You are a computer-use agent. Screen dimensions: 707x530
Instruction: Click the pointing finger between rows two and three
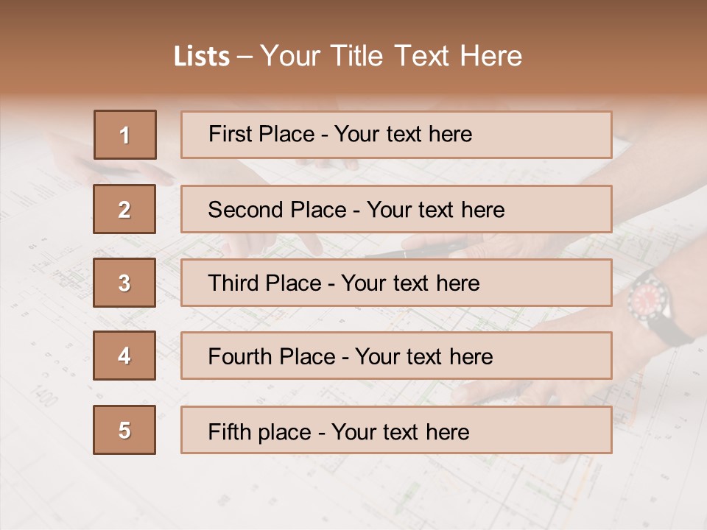(x=311, y=245)
